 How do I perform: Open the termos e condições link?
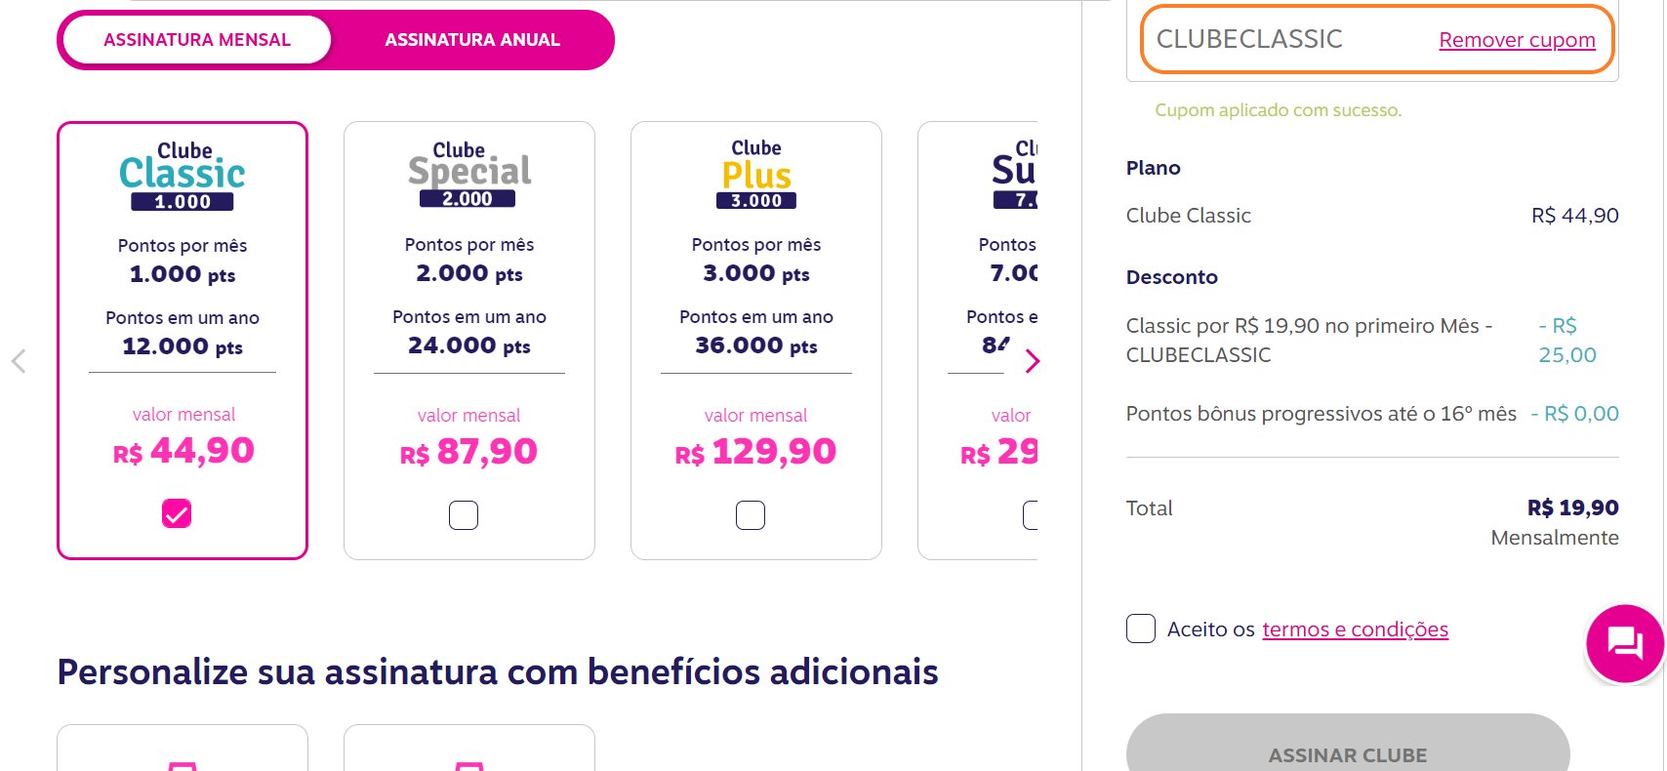click(1355, 629)
